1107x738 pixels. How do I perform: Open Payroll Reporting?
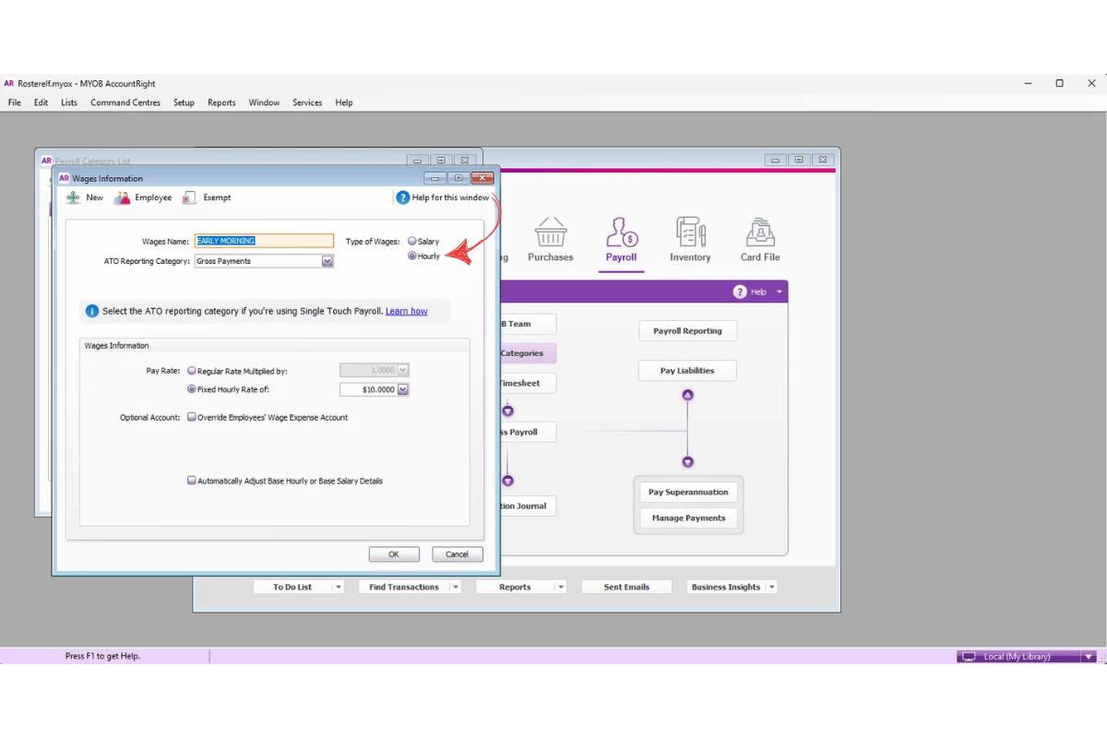[688, 330]
